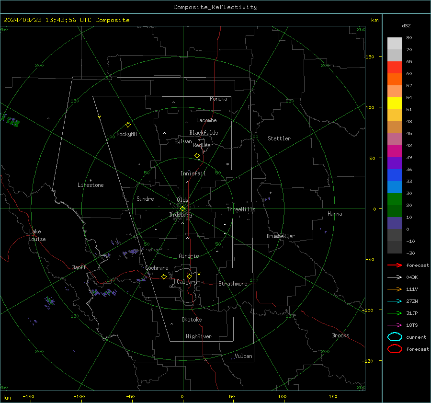
Task: Click the echo cluster at far left edge
Action: [10, 120]
